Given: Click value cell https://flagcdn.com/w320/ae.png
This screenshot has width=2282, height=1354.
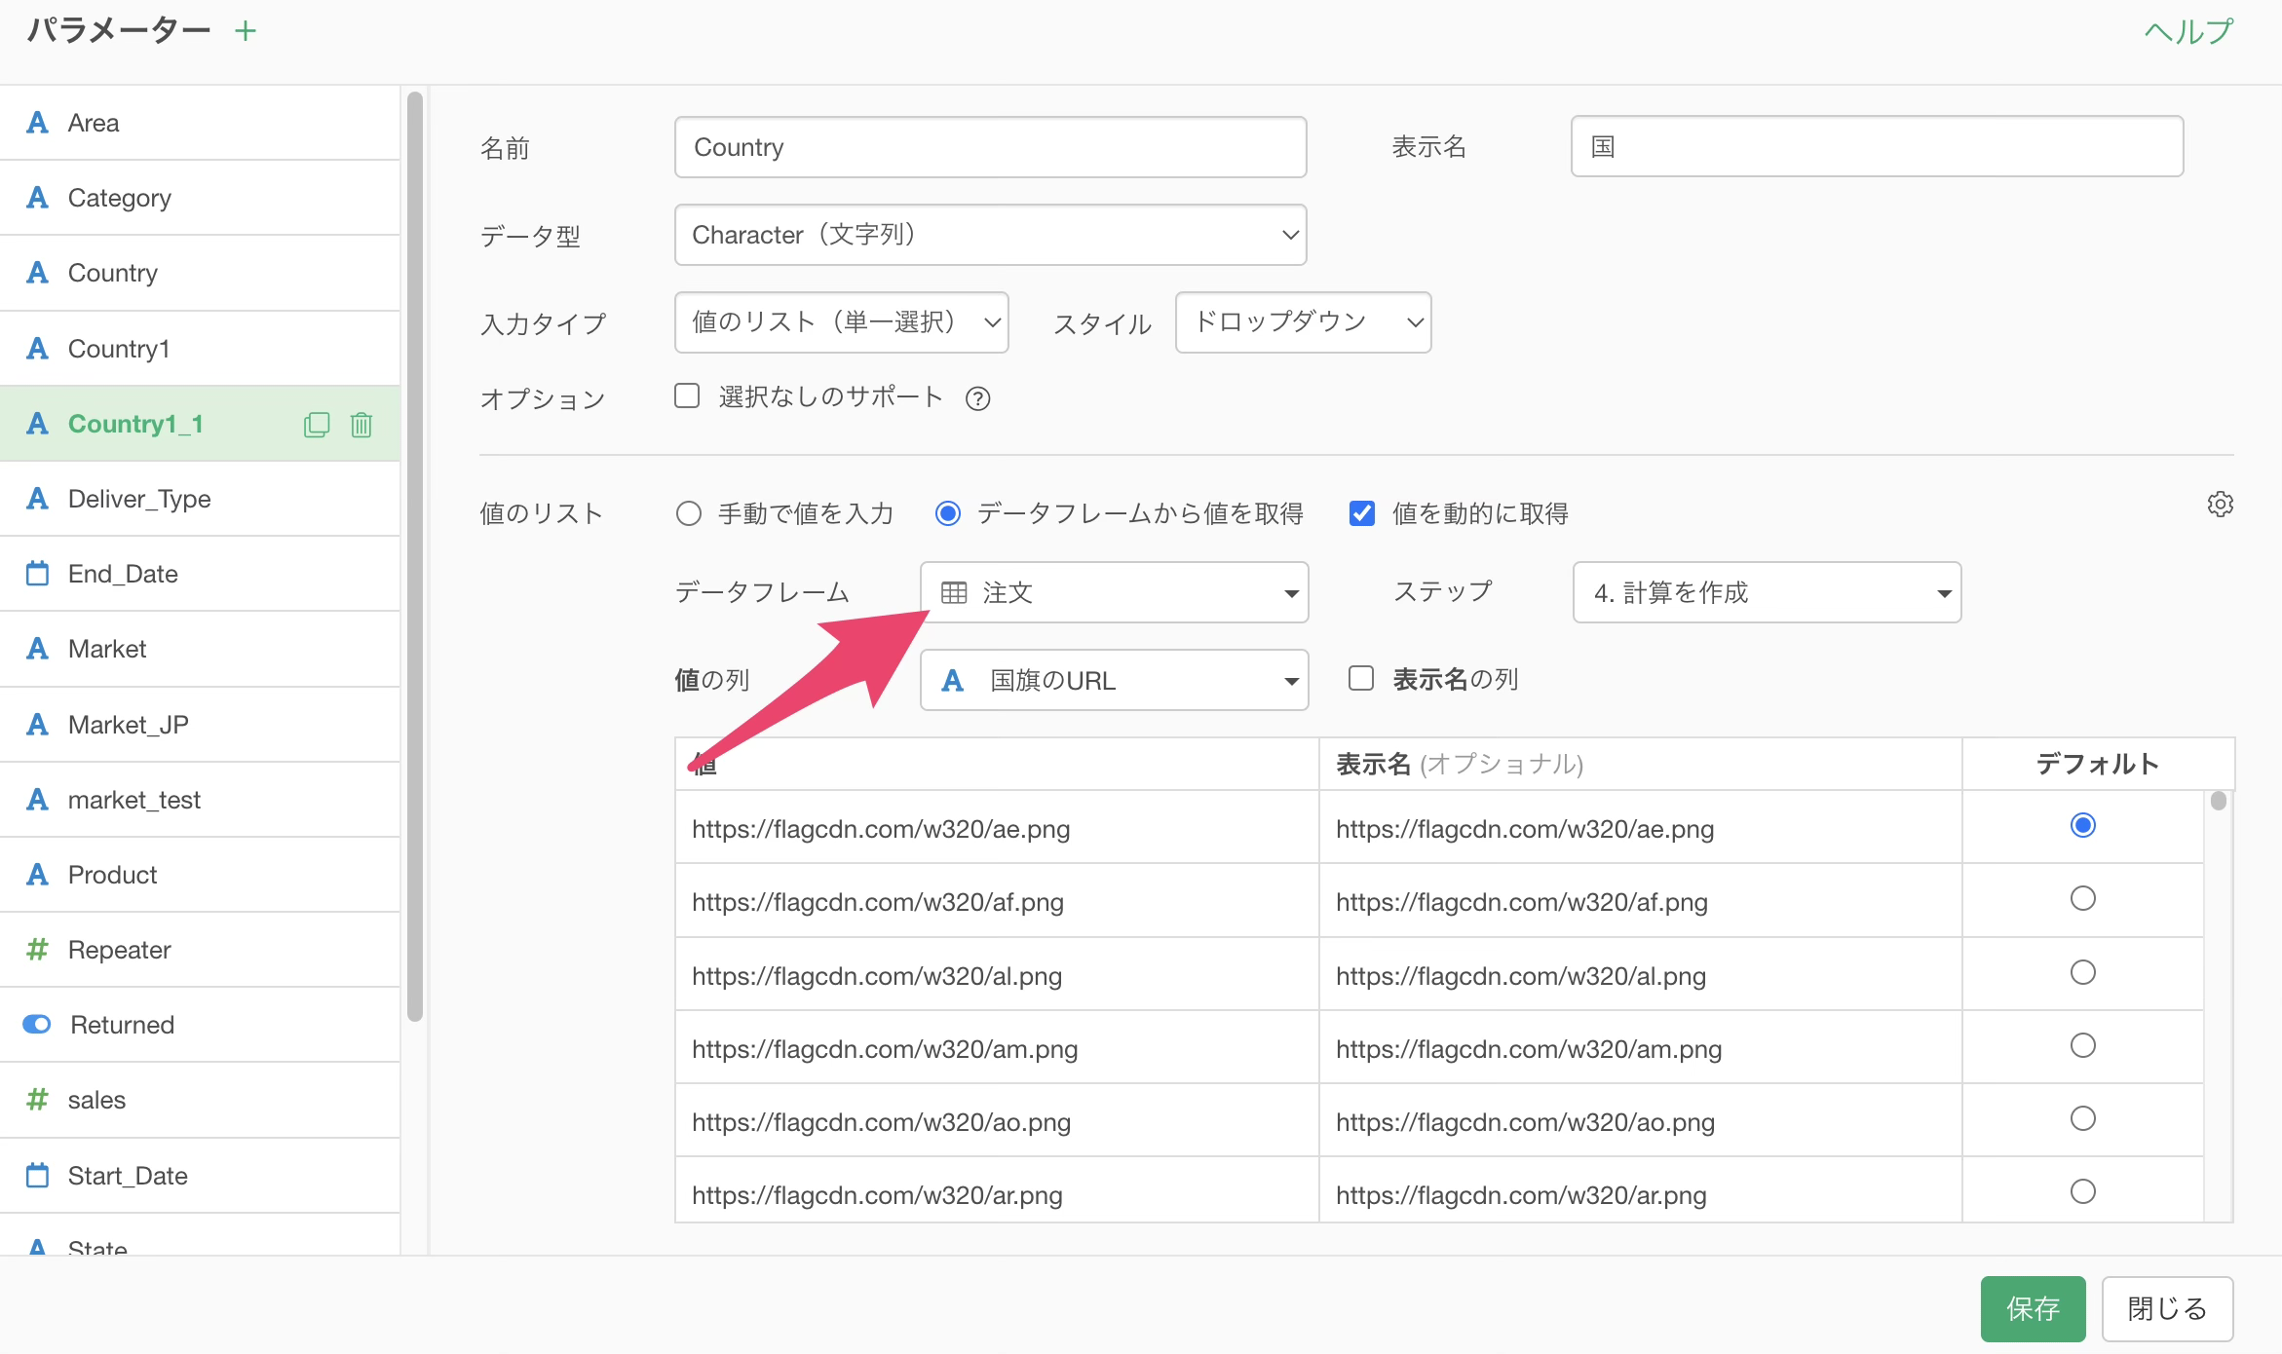Looking at the screenshot, I should coord(997,828).
